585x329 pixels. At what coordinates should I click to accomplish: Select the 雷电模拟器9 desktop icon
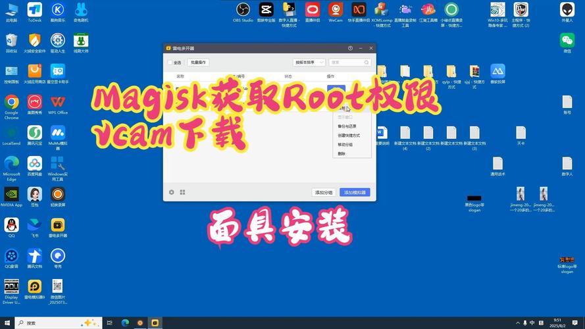pyautogui.click(x=35, y=290)
